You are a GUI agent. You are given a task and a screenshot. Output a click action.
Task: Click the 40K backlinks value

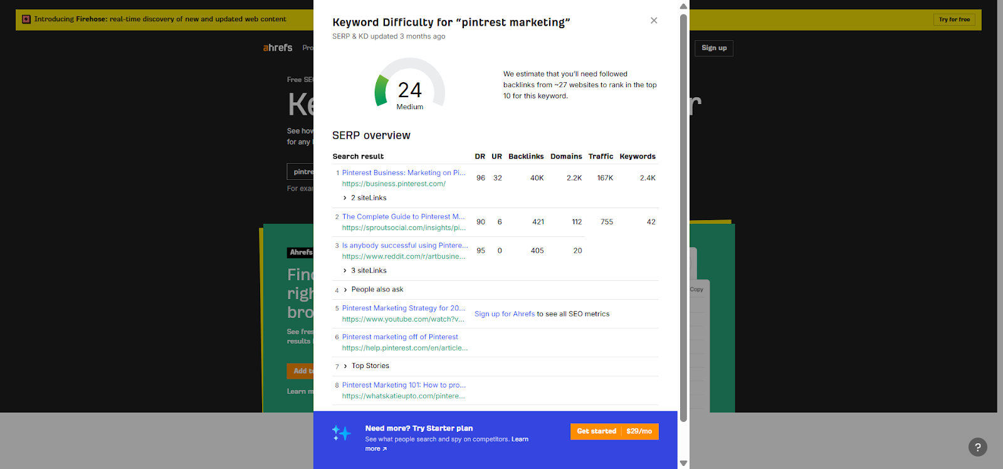[x=537, y=178]
